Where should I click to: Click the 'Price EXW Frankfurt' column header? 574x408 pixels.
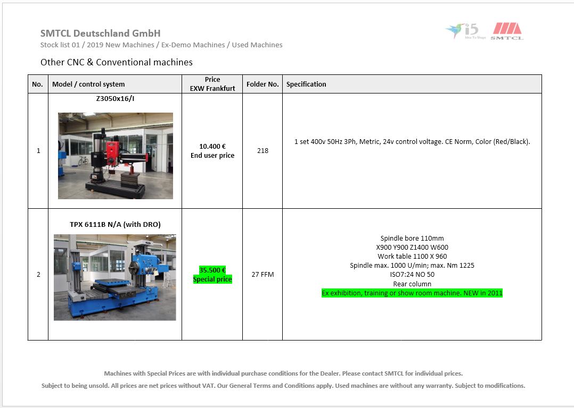pos(212,84)
